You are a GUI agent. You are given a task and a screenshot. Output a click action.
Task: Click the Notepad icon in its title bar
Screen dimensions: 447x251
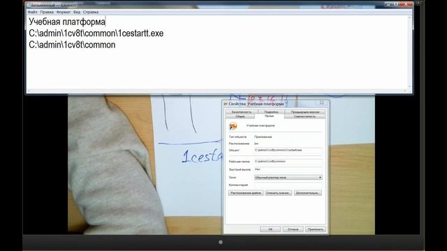[29, 5]
